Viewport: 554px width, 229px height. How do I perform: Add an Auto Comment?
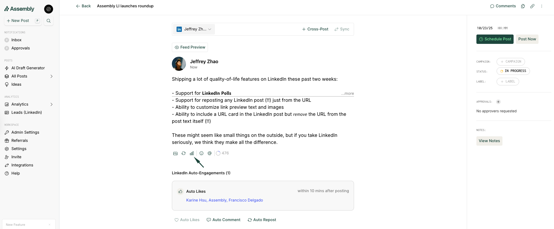click(x=223, y=220)
